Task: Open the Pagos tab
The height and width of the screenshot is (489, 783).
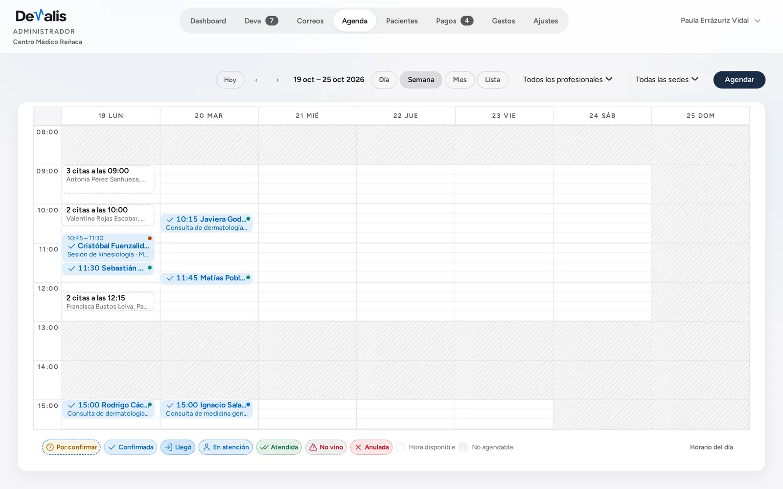Action: [455, 21]
